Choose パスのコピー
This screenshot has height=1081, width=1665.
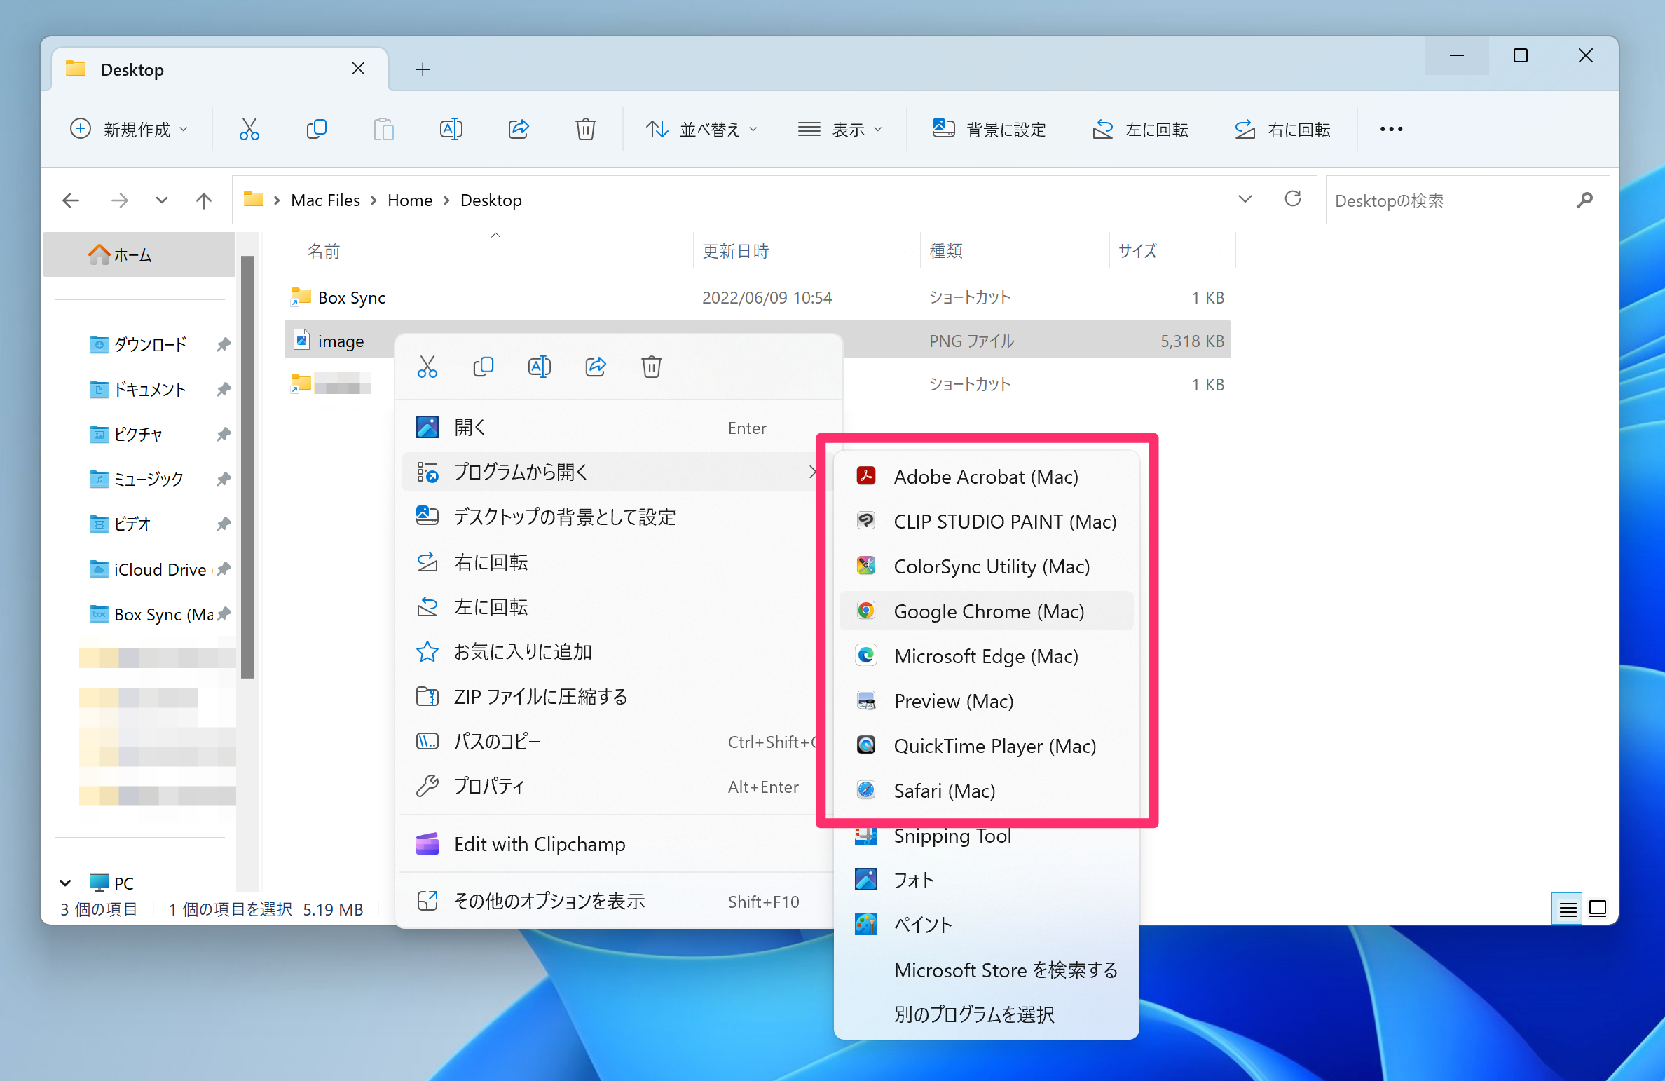point(618,741)
